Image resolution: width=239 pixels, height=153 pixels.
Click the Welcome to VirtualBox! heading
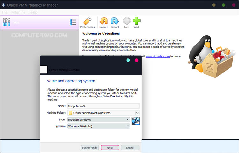[x=101, y=34]
